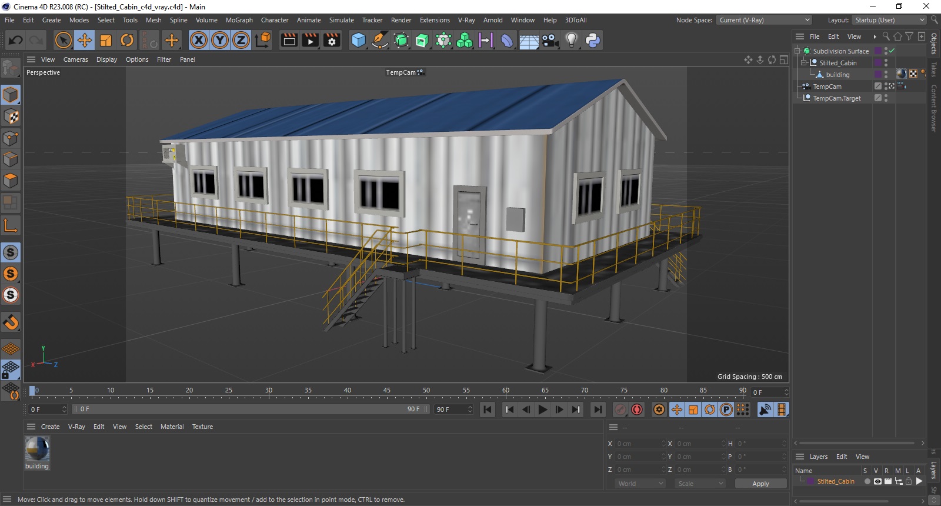Viewport: 941px width, 506px height.
Task: Click the purple layer color of Stilted_Cabin
Action: 811,481
